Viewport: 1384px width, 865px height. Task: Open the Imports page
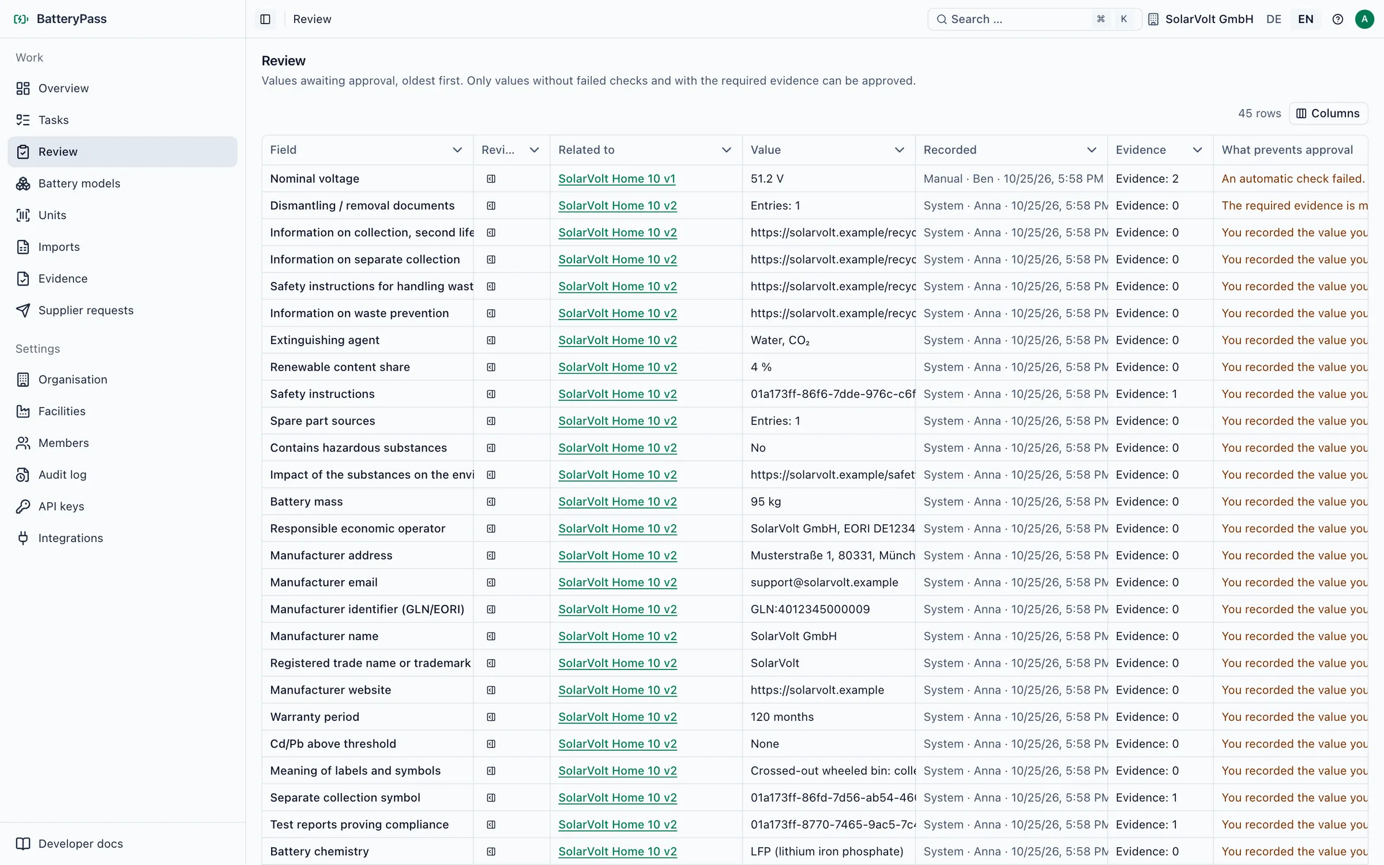point(122,247)
